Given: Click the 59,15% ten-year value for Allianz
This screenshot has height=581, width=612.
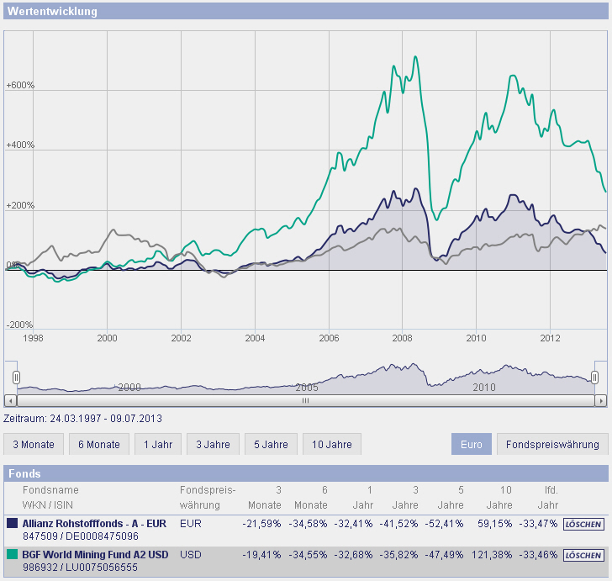Looking at the screenshot, I should point(494,523).
